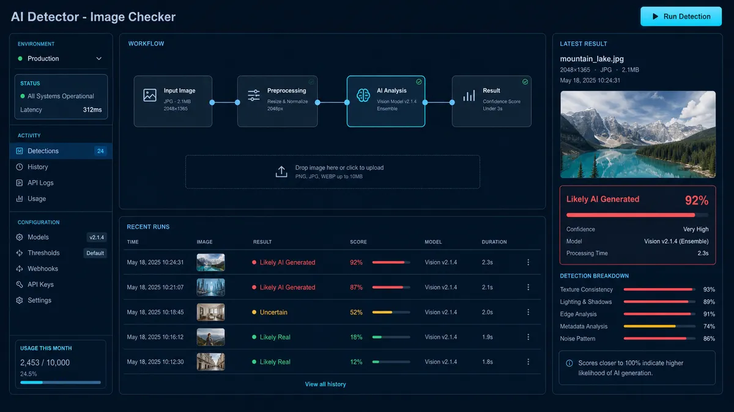The height and width of the screenshot is (412, 734).
Task: Click the MODEL column header
Action: click(x=433, y=242)
